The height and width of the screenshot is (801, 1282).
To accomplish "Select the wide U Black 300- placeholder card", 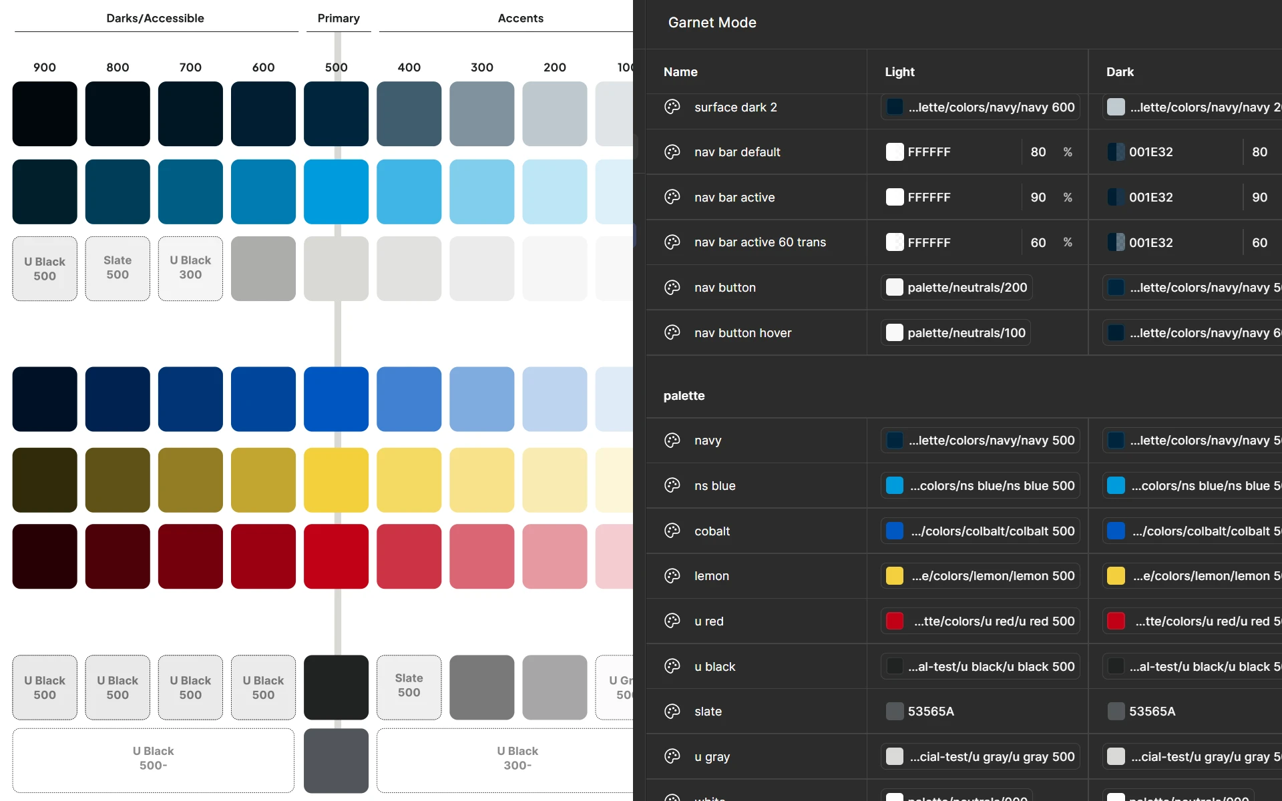I will (505, 760).
